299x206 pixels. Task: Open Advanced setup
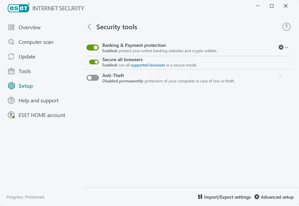coord(274,197)
